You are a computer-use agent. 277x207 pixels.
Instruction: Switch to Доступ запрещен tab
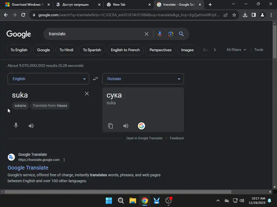75,5
